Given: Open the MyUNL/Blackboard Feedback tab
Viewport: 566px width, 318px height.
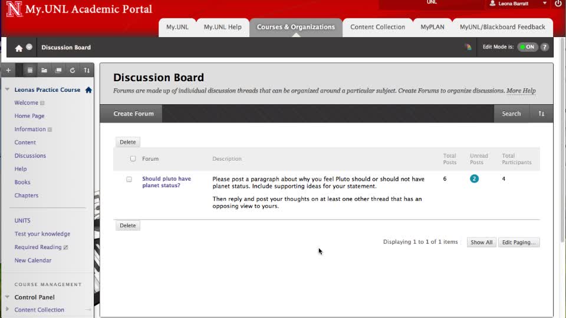Looking at the screenshot, I should [x=502, y=27].
